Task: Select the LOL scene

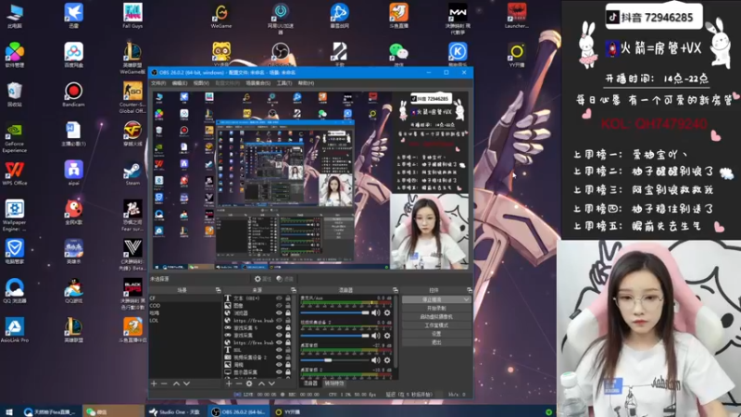Action: click(x=184, y=321)
